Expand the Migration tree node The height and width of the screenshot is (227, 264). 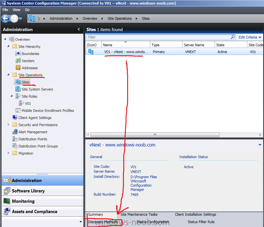8,153
